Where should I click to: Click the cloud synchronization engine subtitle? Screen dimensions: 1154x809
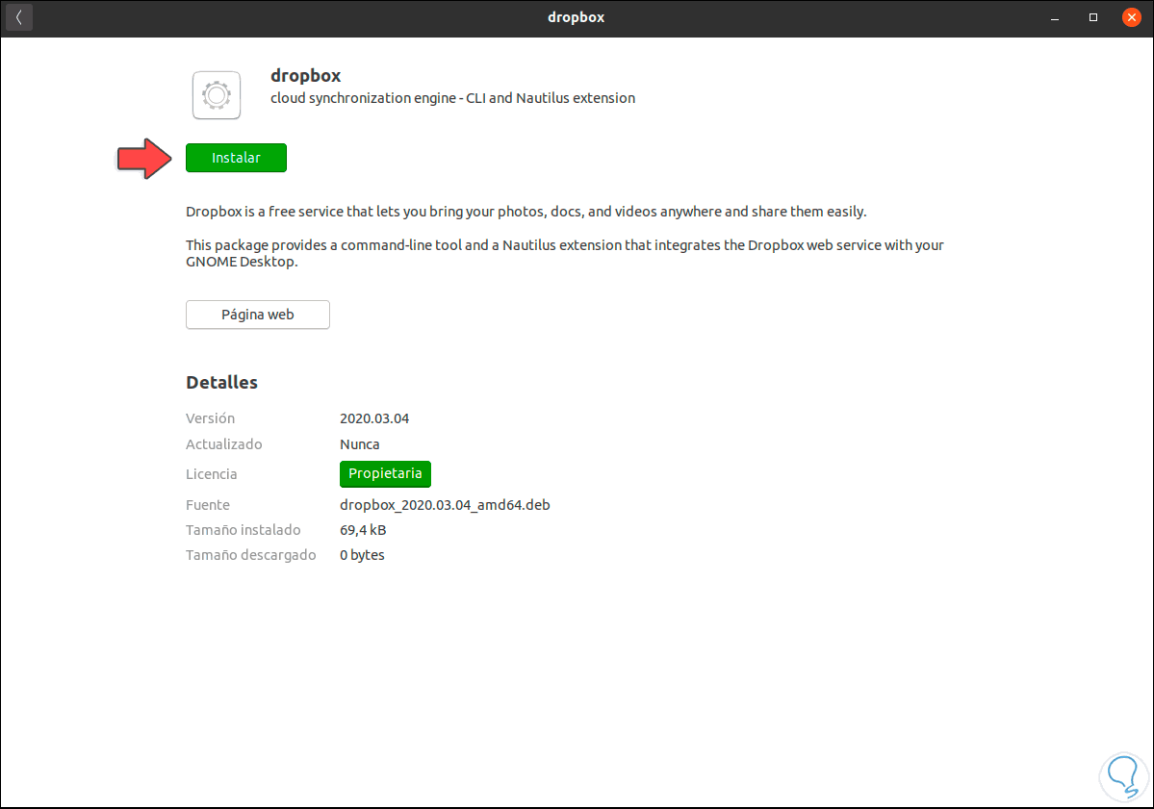[452, 98]
